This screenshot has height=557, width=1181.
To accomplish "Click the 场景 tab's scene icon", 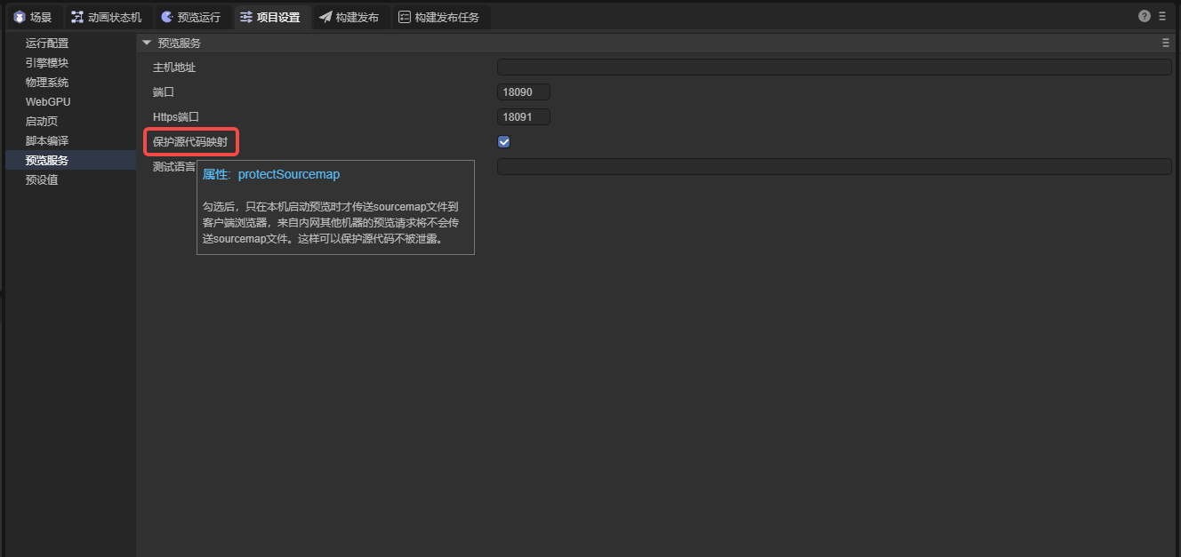I will [x=19, y=17].
